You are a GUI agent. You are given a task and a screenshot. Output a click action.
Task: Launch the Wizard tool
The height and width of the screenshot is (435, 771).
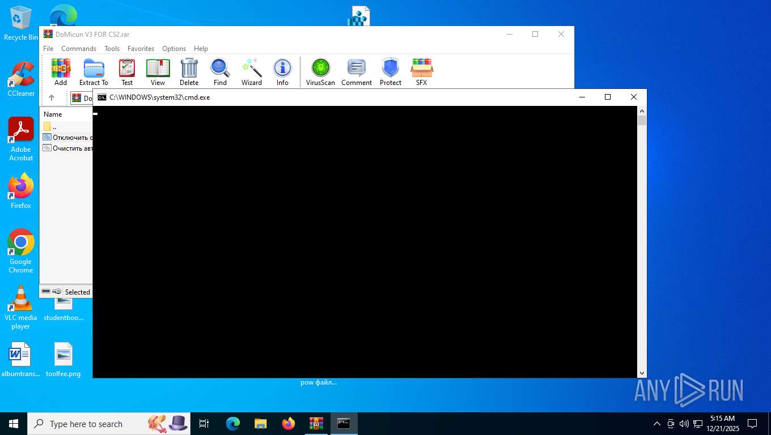(x=251, y=72)
